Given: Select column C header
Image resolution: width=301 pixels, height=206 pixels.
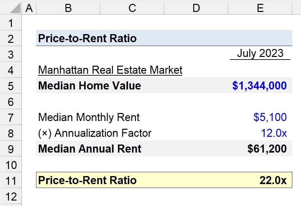Looking at the screenshot, I should tap(132, 7).
